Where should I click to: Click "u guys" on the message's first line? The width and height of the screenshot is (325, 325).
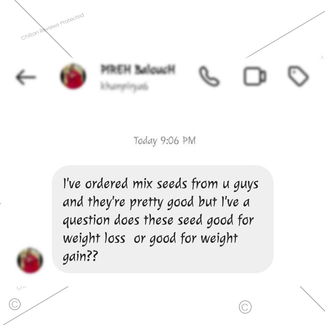pos(240,184)
